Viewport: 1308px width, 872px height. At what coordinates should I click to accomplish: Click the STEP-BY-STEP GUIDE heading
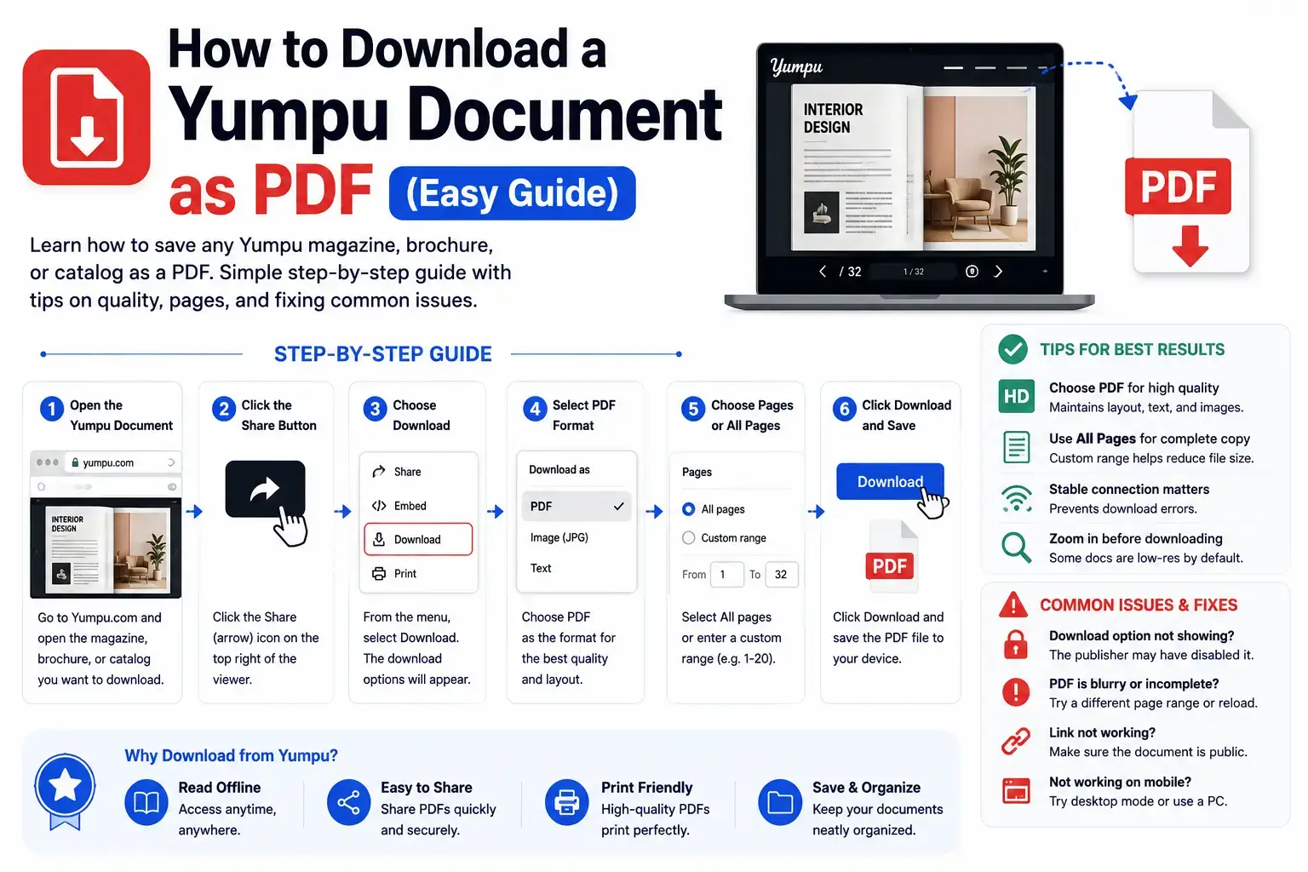[x=383, y=354]
